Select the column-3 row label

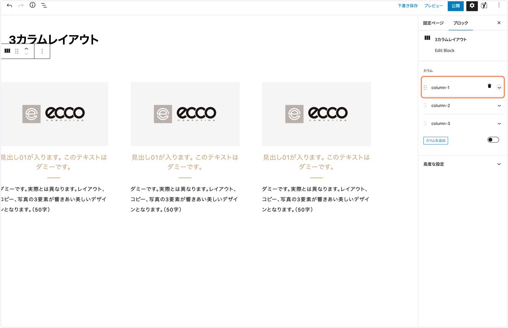[x=440, y=124]
